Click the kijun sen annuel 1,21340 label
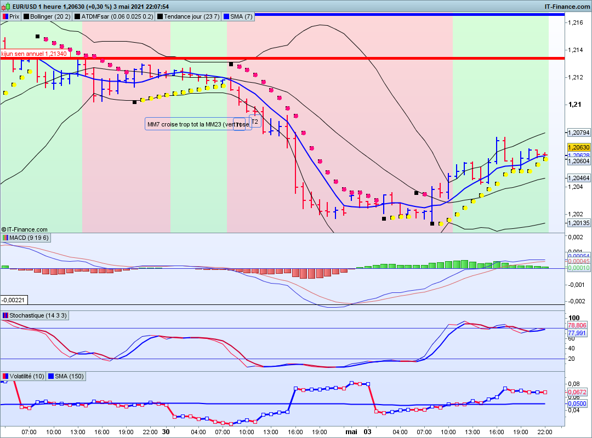The width and height of the screenshot is (592, 438). (x=34, y=54)
